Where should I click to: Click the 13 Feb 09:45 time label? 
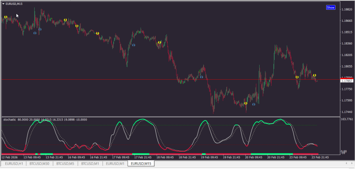pyautogui.click(x=32, y=157)
